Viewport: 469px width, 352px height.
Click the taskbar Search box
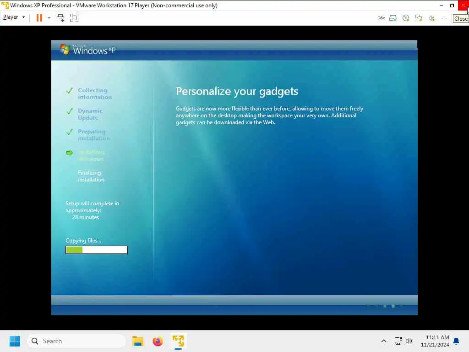tap(76, 341)
